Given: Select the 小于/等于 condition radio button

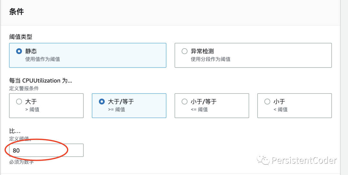Looking at the screenshot, I should pyautogui.click(x=185, y=102).
